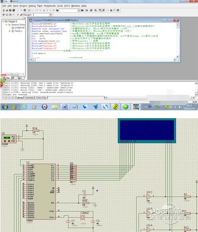This screenshot has height=232, width=198.
Task: Open Microsoft Word from the taskbar
Action: click(65, 107)
